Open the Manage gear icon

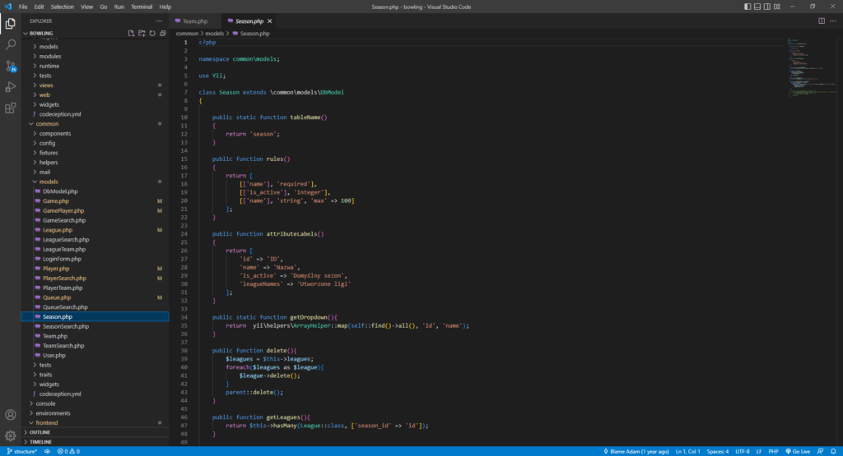click(10, 435)
